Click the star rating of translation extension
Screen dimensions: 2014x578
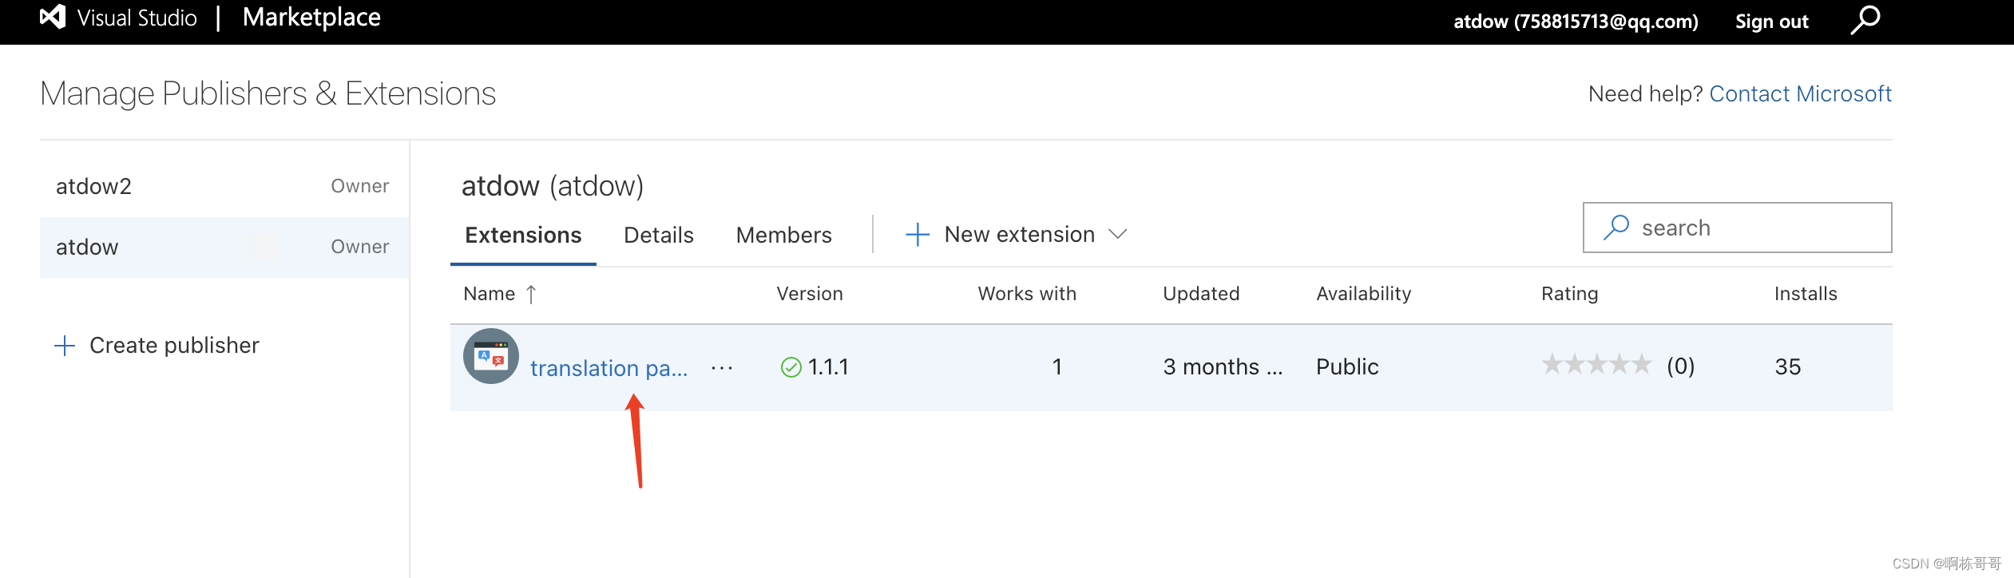pyautogui.click(x=1596, y=365)
